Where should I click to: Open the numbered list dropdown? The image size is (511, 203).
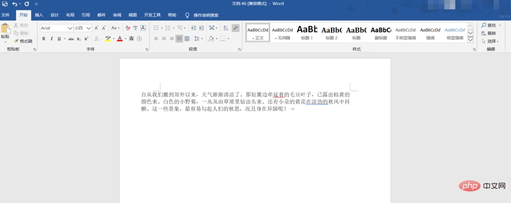(173, 28)
